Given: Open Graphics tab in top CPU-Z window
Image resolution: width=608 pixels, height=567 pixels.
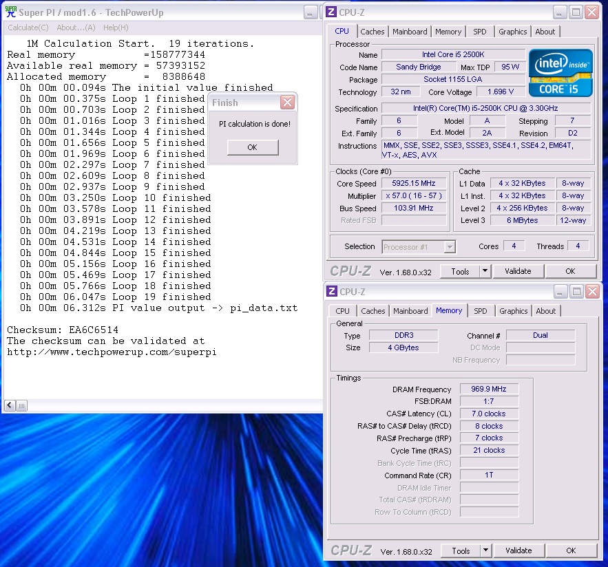Looking at the screenshot, I should [x=512, y=32].
